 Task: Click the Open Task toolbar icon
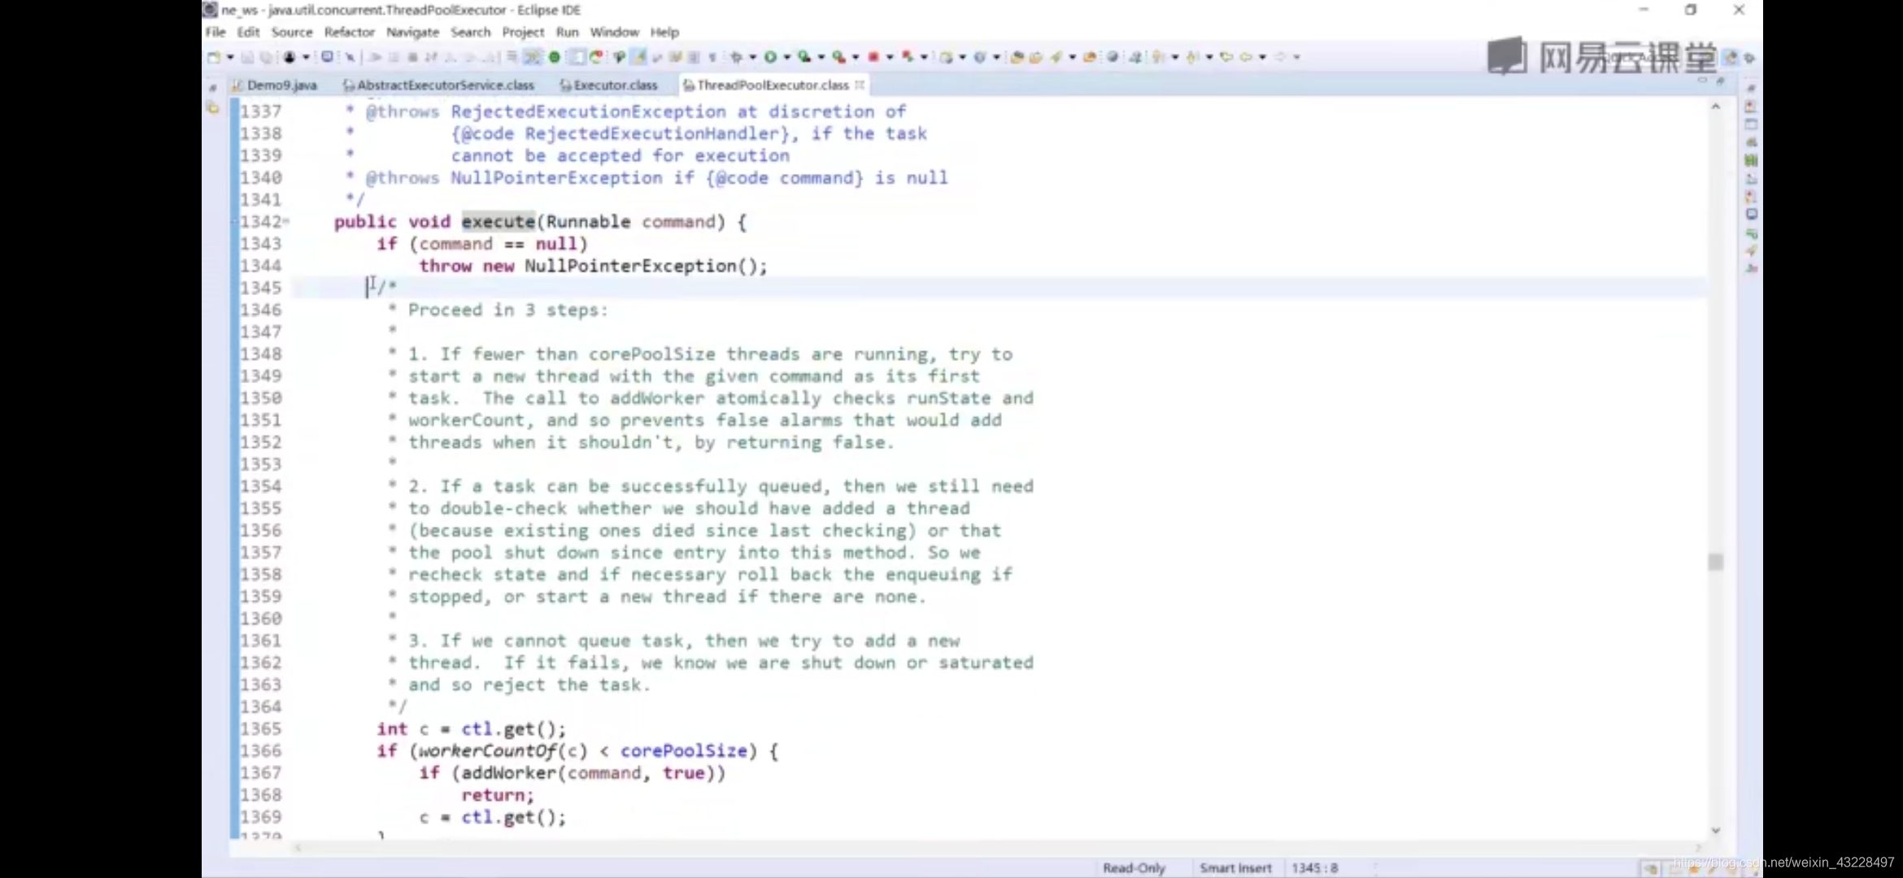click(1035, 57)
